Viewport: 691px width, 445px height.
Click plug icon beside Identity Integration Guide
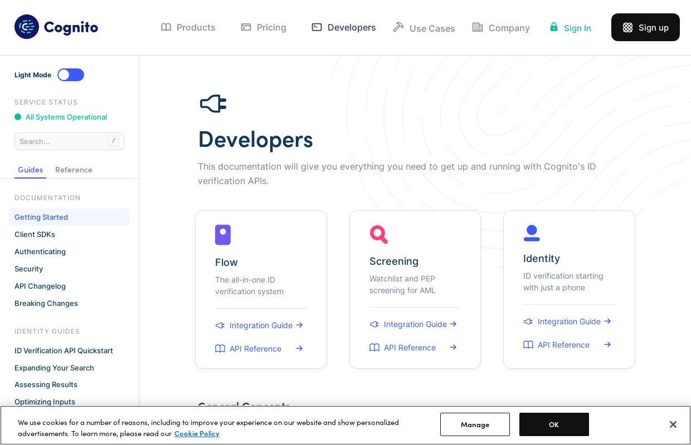(528, 322)
